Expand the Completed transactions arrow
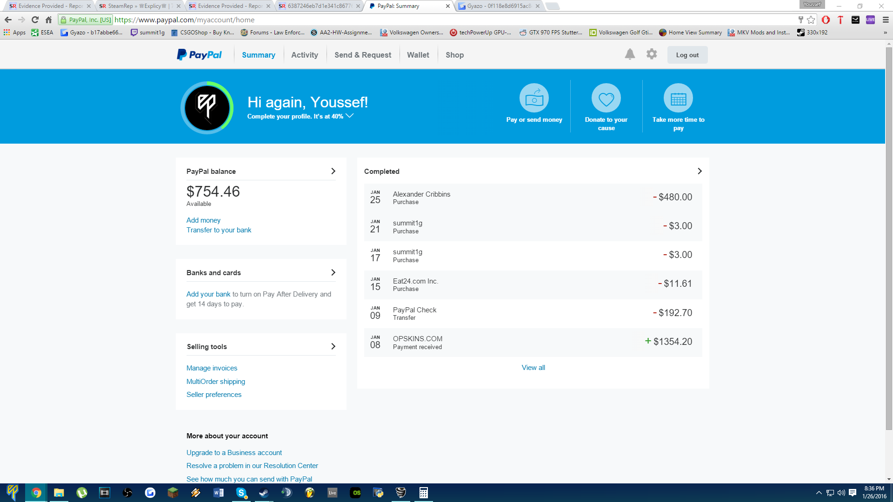 pyautogui.click(x=700, y=171)
